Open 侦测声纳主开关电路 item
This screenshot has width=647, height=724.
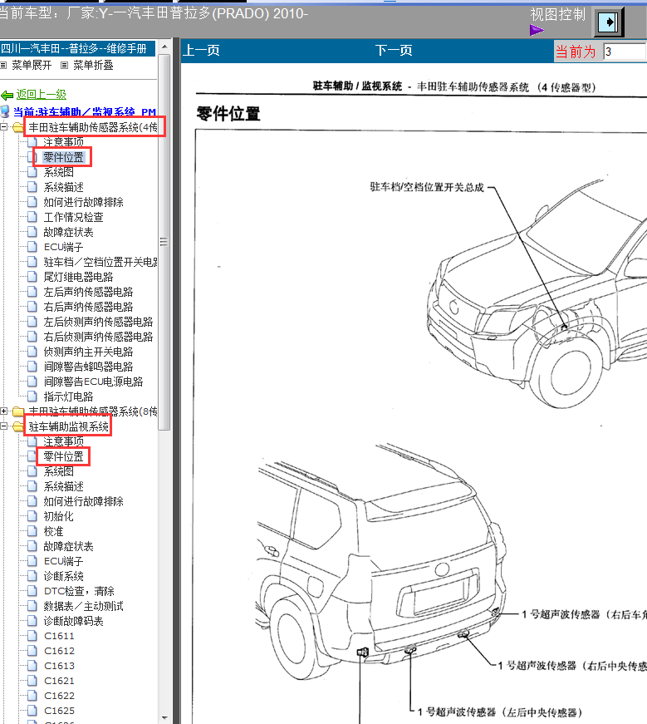coord(88,352)
